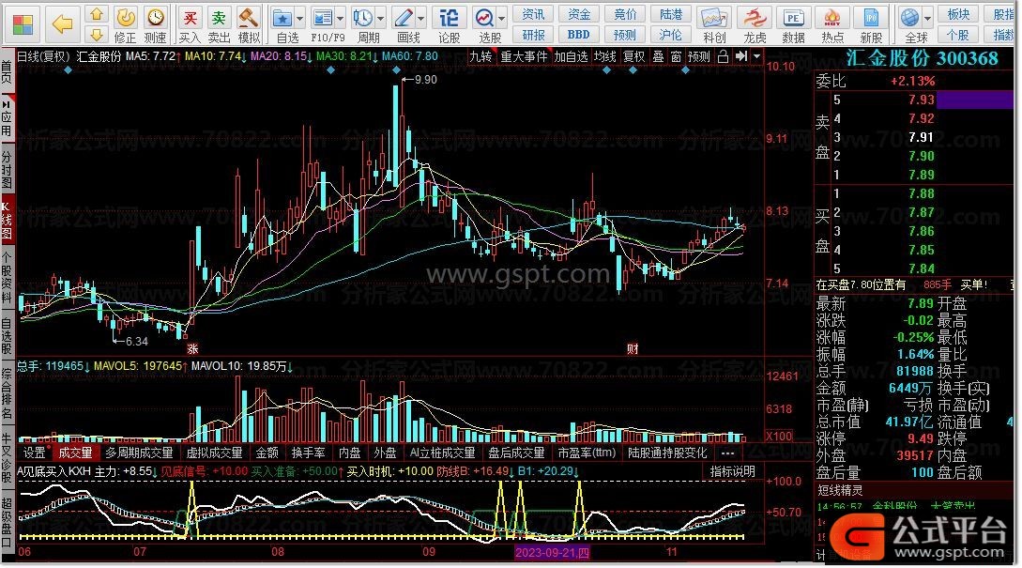
Task: Switch to the 金额 indicator tab
Action: click(x=267, y=453)
